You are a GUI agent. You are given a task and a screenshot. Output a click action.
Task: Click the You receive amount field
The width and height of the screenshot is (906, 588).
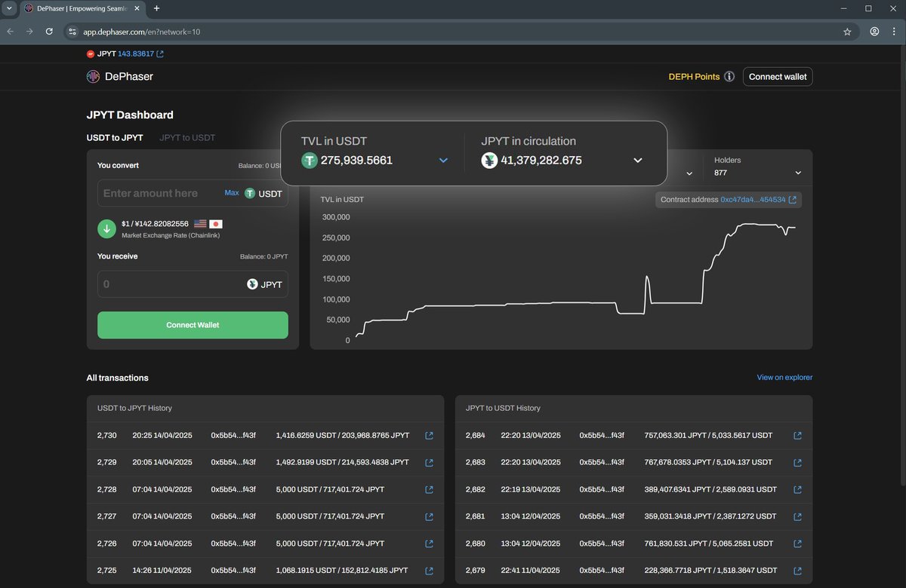193,284
